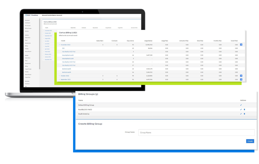Select the usage value 3,607,358
The image size is (259, 164).
coord(149,55)
